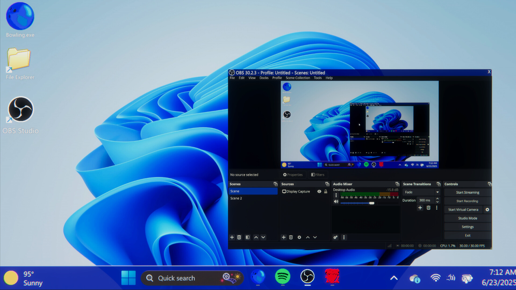Open Desktop Audio options via vertical dots icon

[336, 195]
